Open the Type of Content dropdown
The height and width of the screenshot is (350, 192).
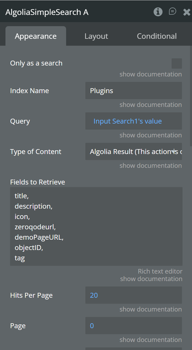(134, 151)
